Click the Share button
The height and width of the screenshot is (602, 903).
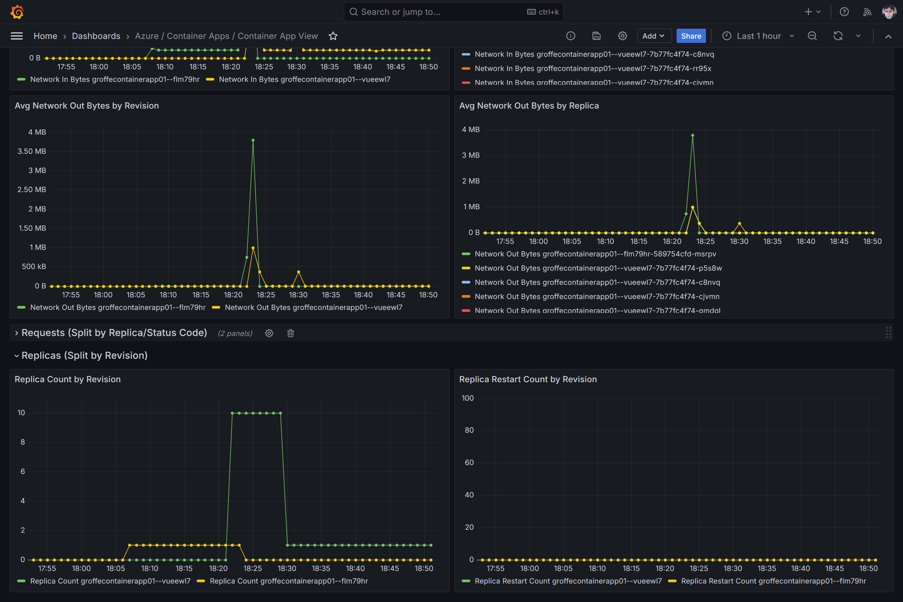point(691,36)
